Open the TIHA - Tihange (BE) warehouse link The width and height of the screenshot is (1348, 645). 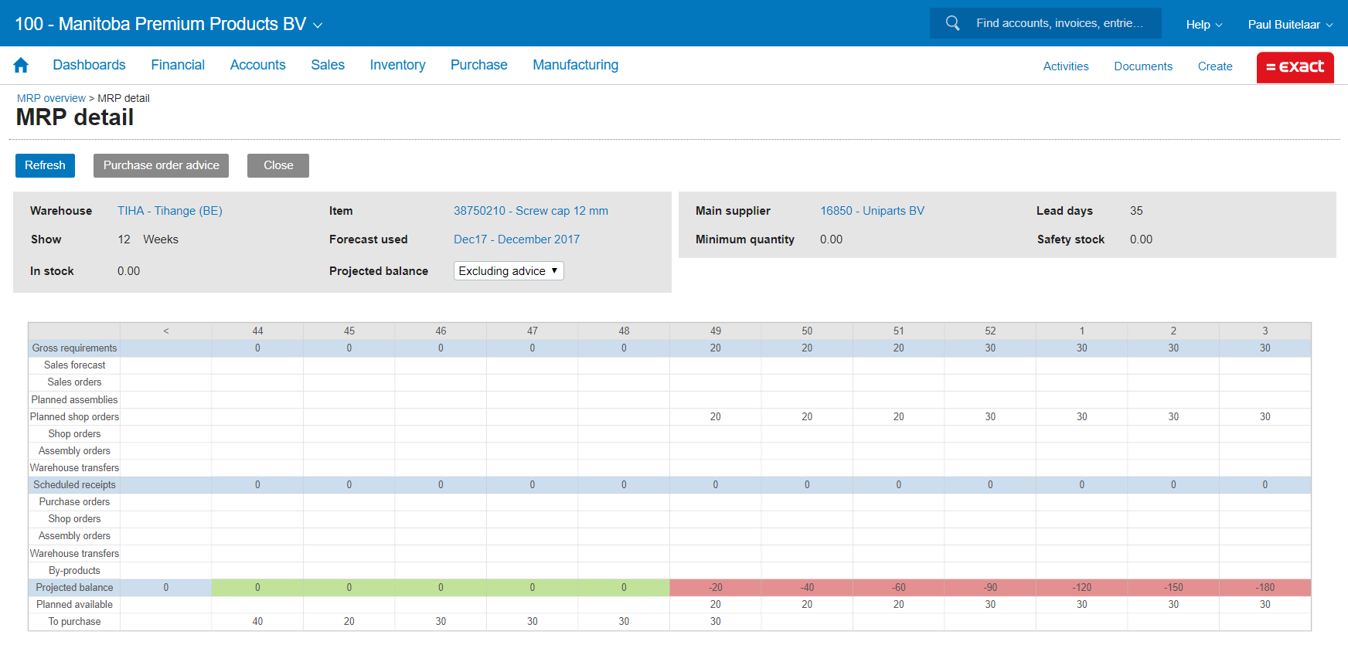(x=169, y=211)
